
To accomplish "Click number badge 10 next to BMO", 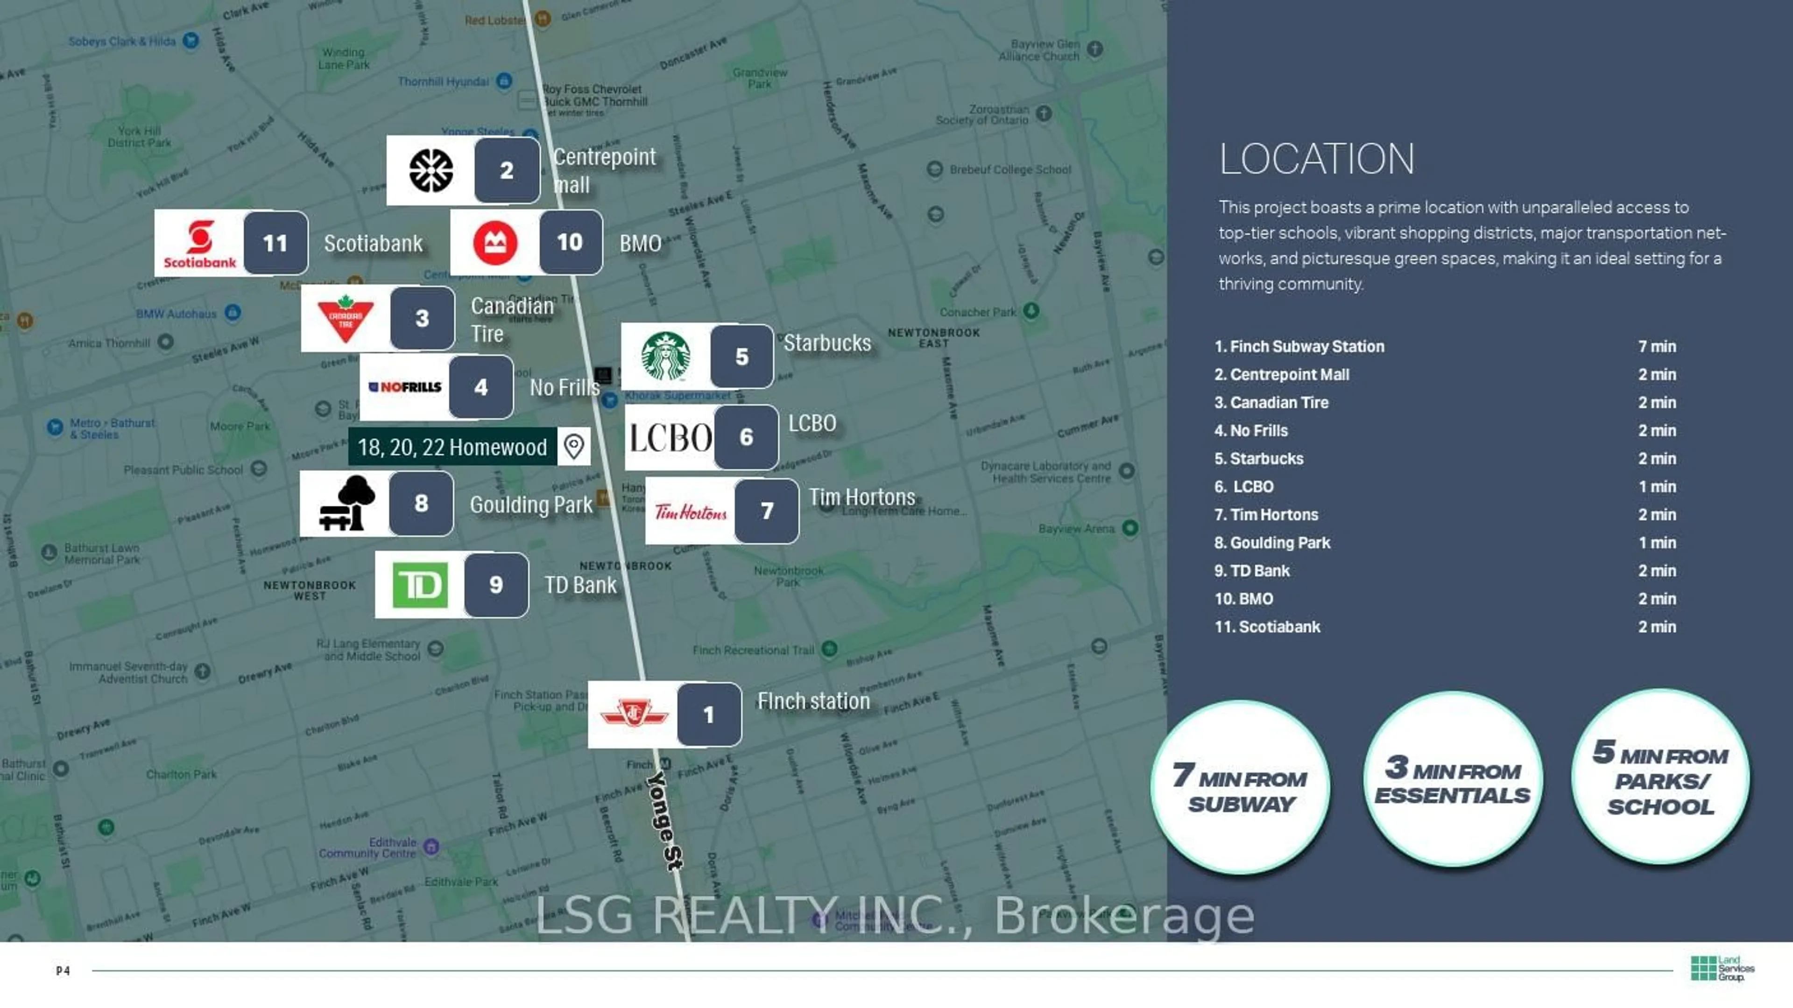I will click(x=570, y=242).
